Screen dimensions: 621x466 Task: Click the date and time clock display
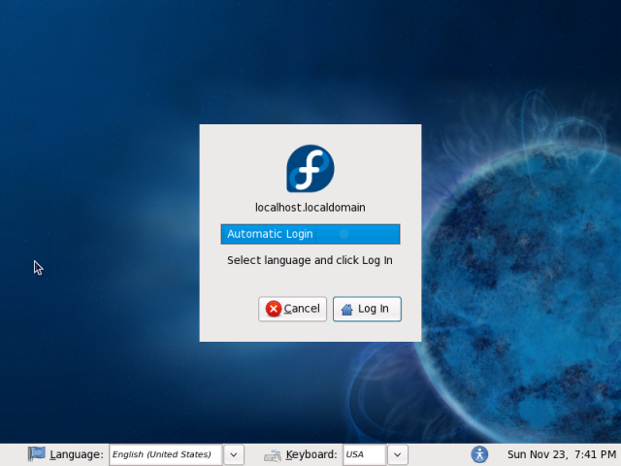click(560, 454)
